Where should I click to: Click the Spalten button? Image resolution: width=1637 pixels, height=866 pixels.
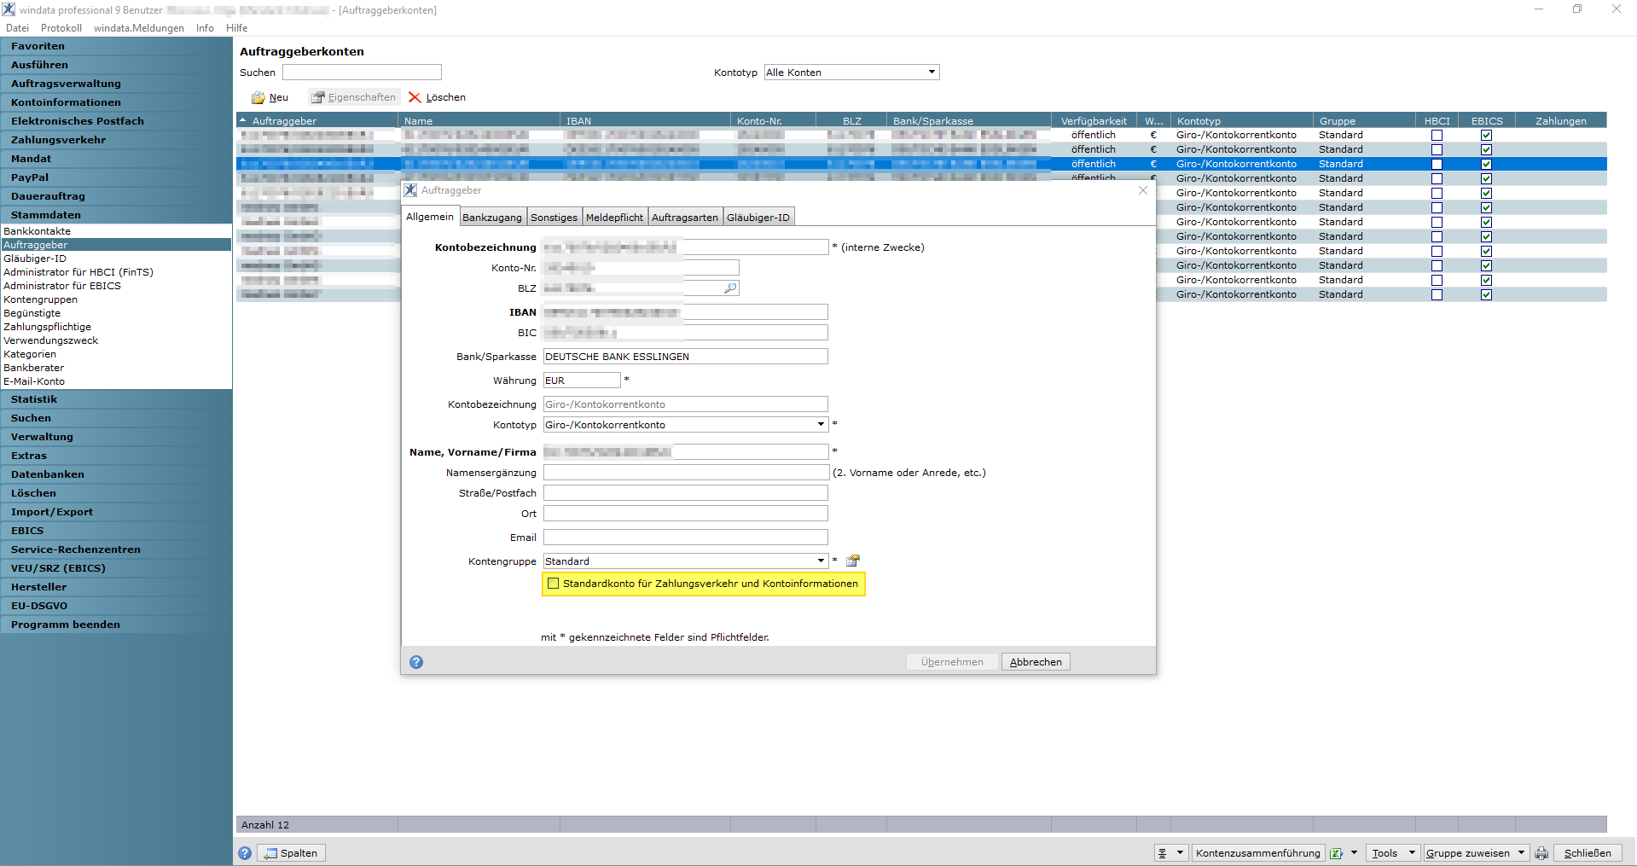click(x=292, y=853)
